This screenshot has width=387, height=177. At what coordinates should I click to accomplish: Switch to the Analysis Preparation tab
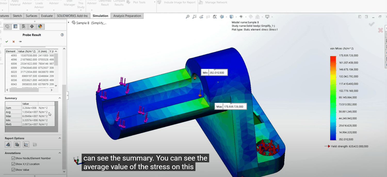point(127,16)
